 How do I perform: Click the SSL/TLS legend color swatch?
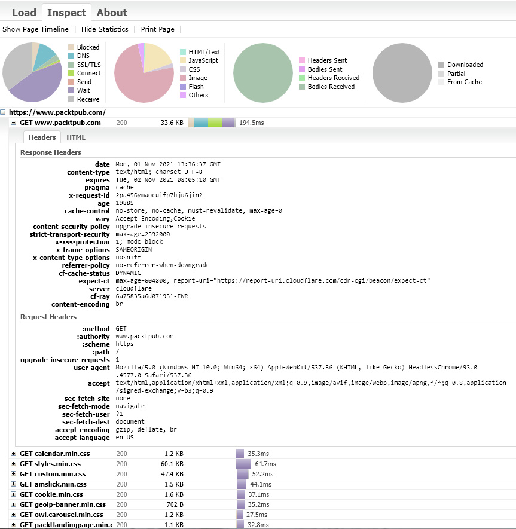71,65
